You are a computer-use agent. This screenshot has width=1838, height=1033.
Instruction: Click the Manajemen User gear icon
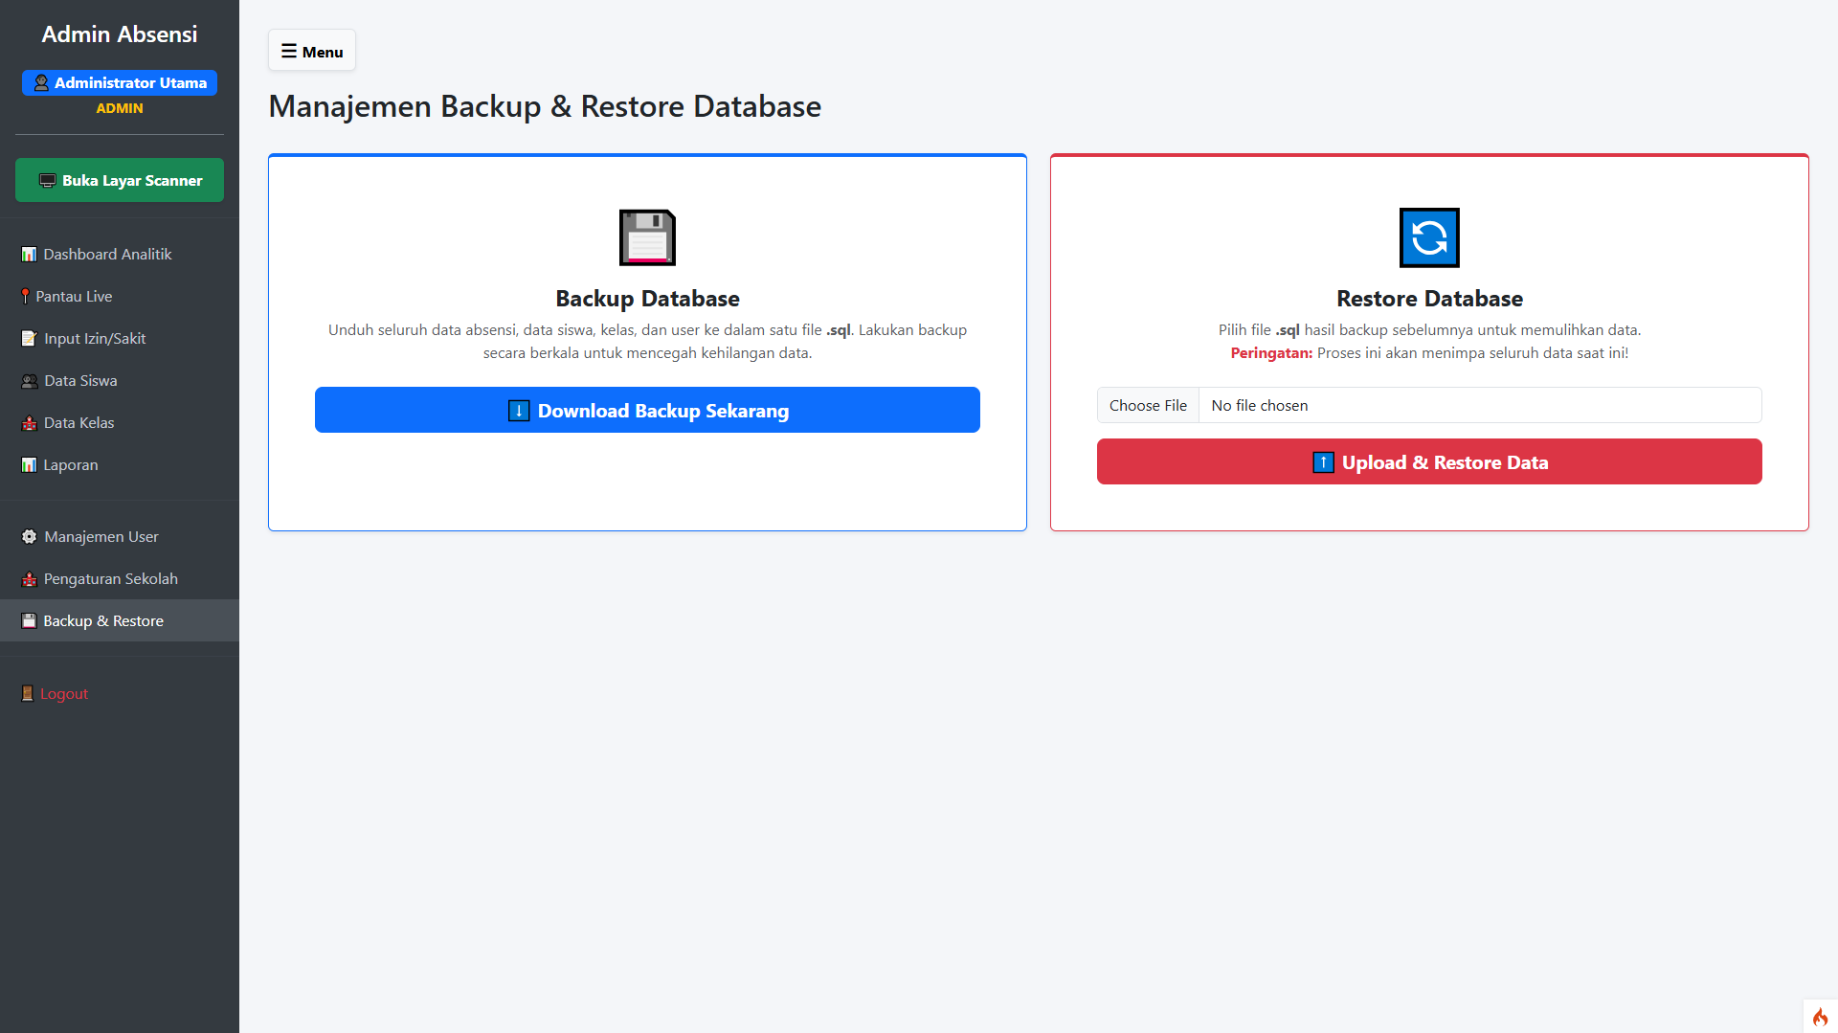click(x=29, y=537)
